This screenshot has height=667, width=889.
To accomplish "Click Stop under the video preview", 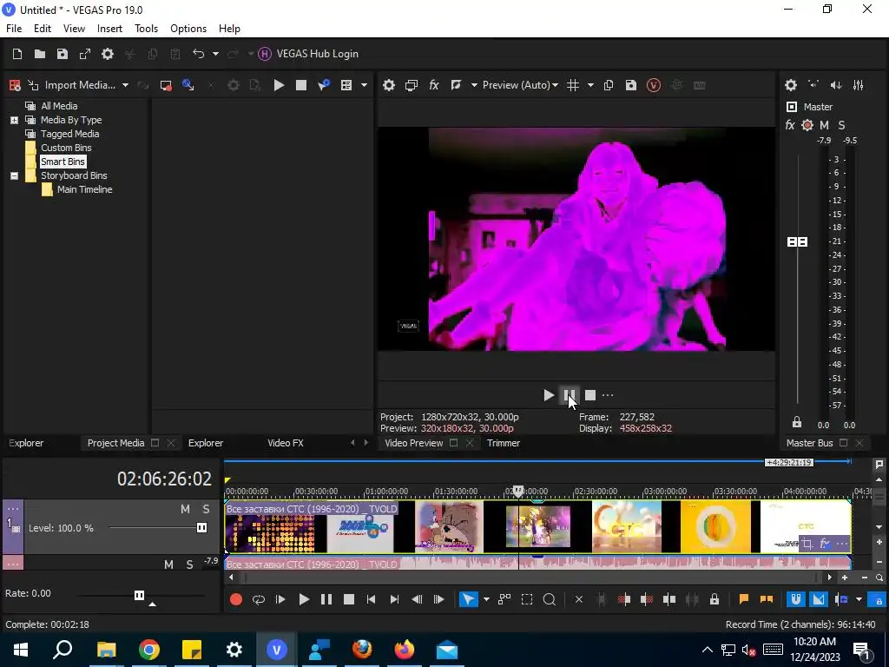I will pos(590,395).
